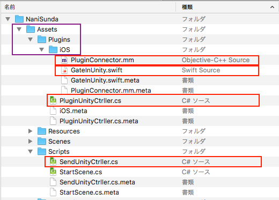Select the StartScene.cs file name
The image size is (279, 200).
tap(81, 172)
